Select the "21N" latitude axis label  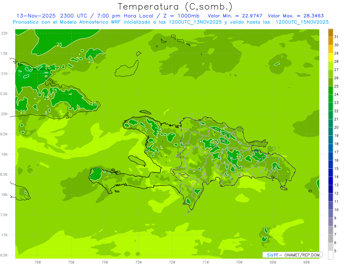click(4, 73)
